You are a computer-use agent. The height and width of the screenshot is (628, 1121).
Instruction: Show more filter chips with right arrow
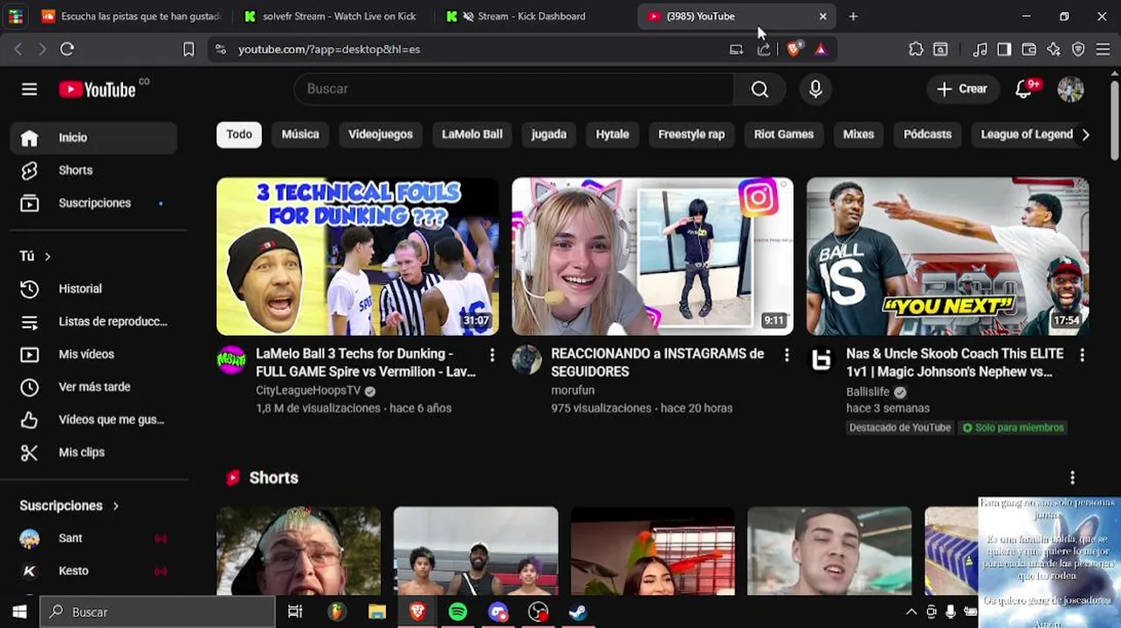pyautogui.click(x=1085, y=134)
